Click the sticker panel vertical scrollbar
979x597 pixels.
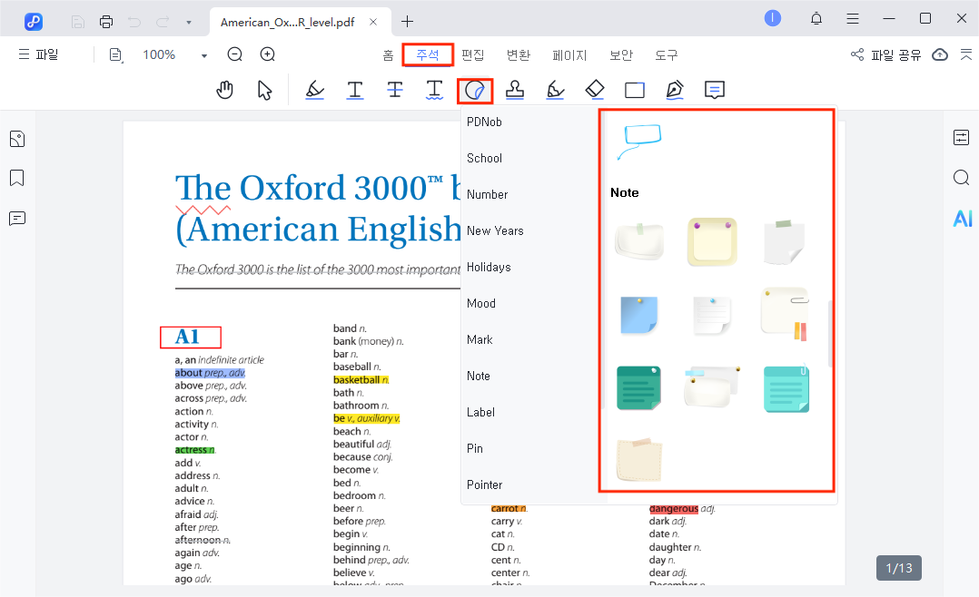tap(830, 333)
